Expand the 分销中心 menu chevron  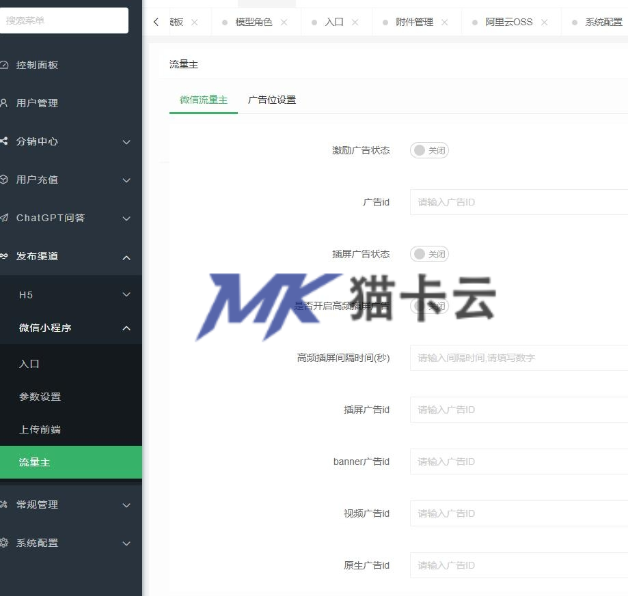126,142
